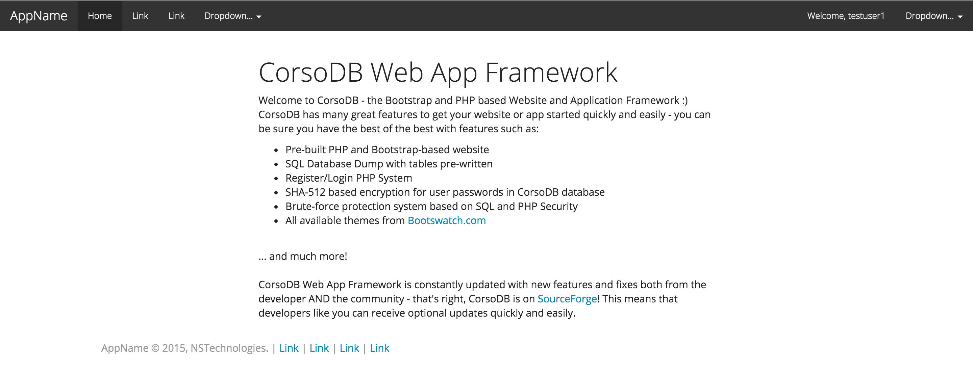Visit the Bootswatch.com link
Image resolution: width=973 pixels, height=376 pixels.
[x=446, y=220]
